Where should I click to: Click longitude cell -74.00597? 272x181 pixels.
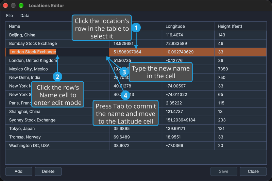(x=188, y=86)
